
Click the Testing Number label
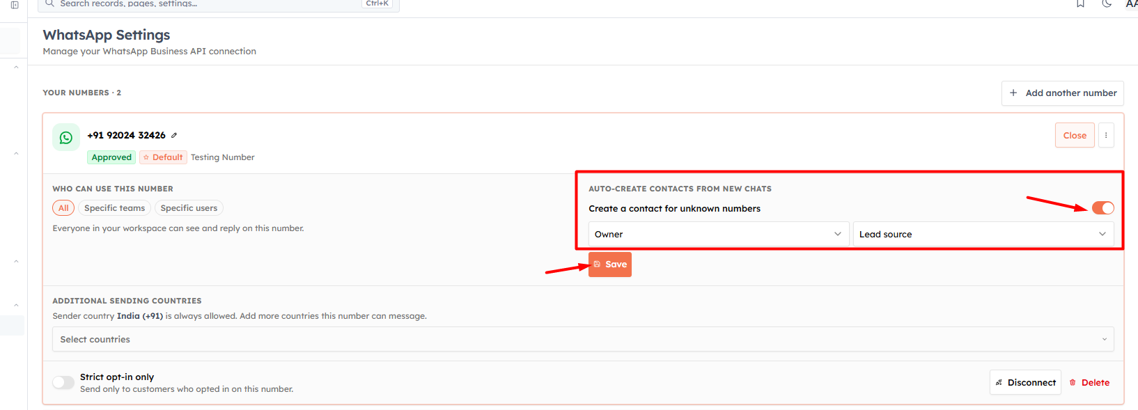[x=223, y=157]
